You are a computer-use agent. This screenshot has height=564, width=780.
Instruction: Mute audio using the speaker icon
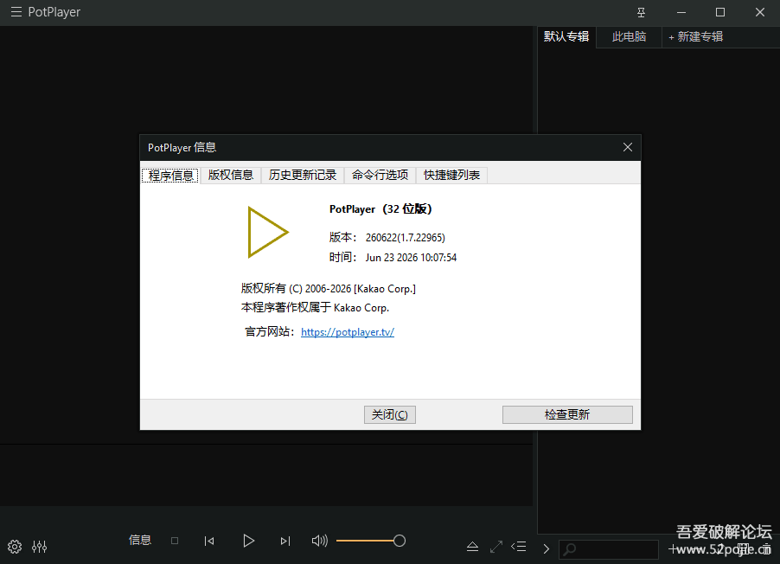pyautogui.click(x=319, y=541)
